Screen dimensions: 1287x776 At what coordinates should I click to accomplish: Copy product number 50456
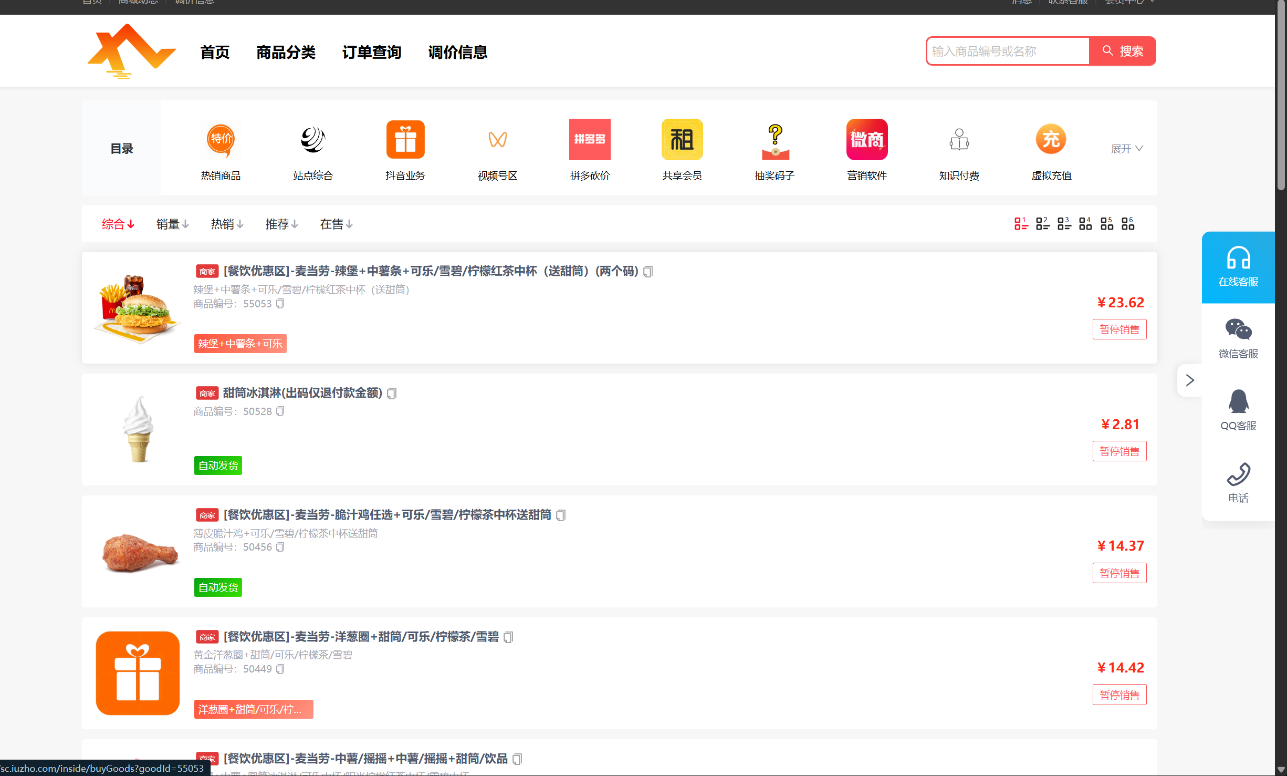(280, 547)
